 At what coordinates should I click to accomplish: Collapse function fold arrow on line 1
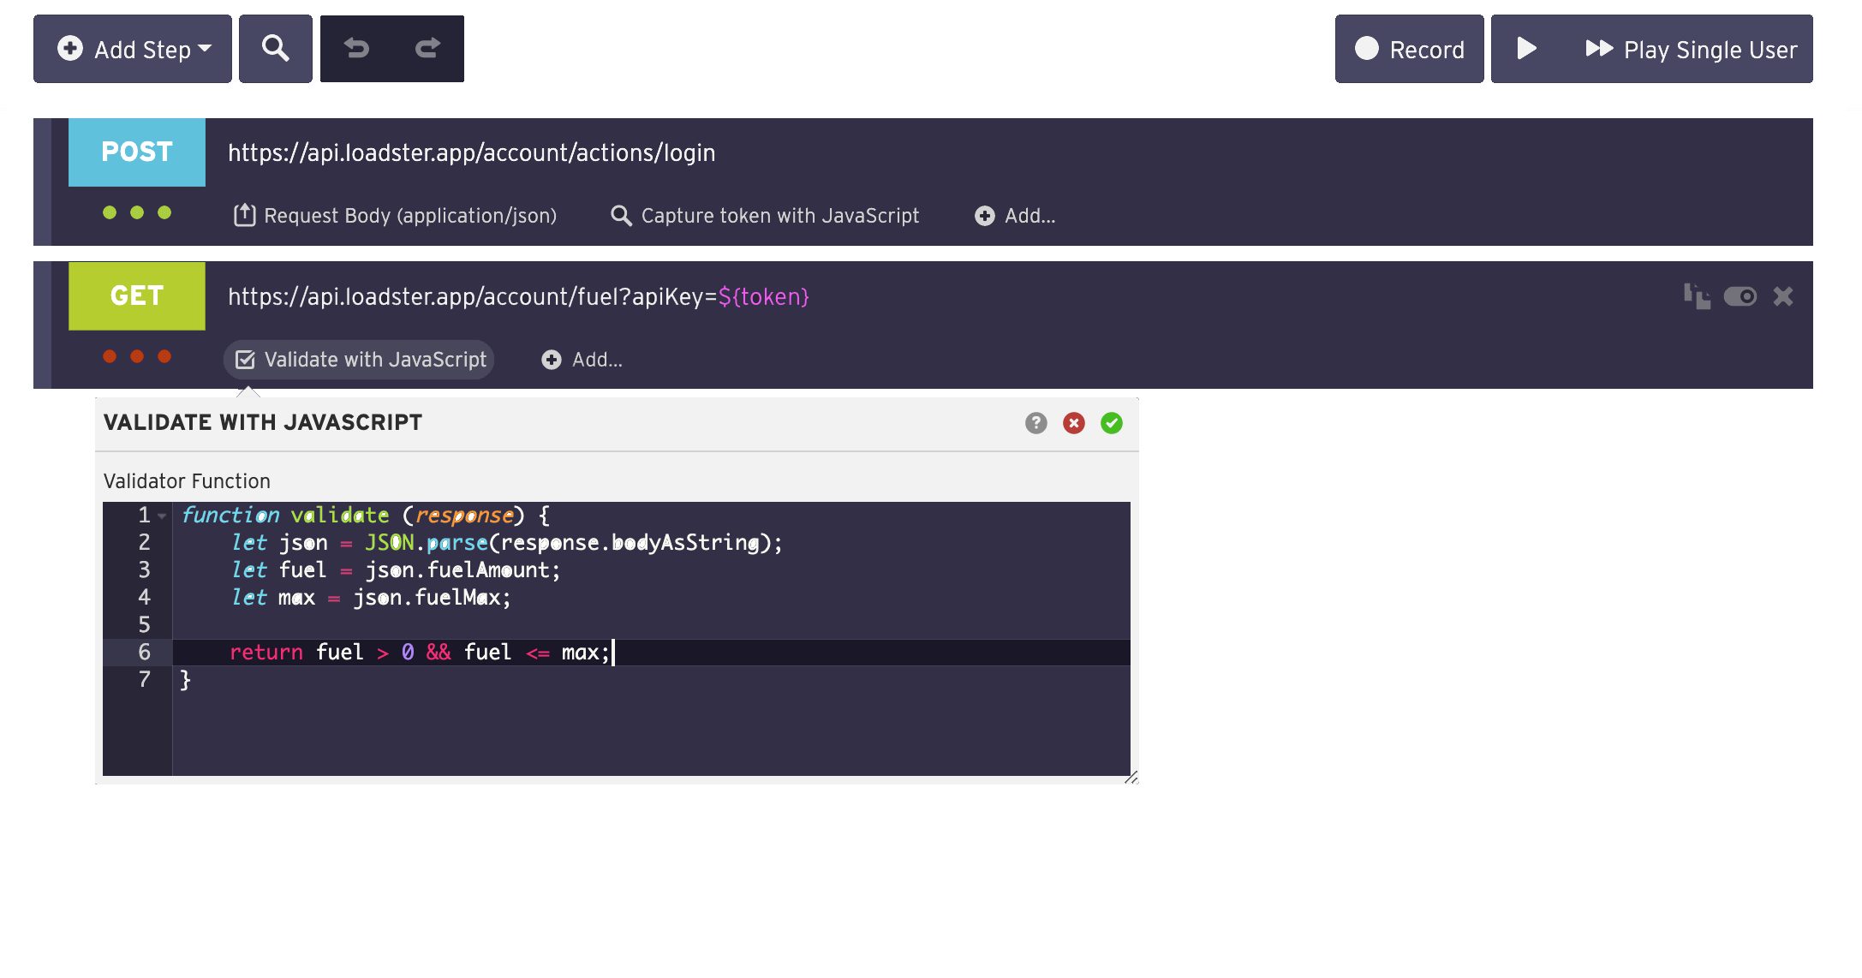tap(162, 516)
